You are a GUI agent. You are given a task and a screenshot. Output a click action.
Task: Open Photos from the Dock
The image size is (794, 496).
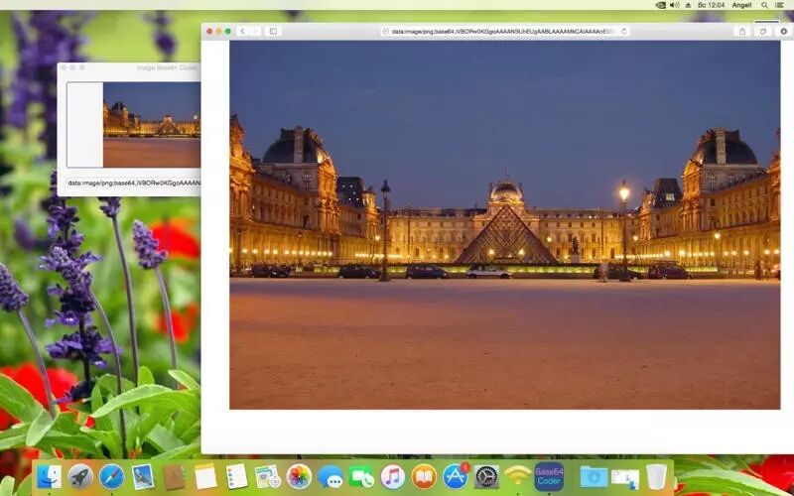299,477
